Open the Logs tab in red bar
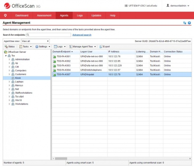Viewport: 194px width, 167px height. click(80, 16)
